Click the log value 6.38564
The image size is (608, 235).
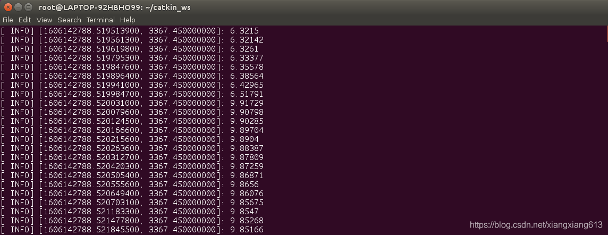click(247, 76)
